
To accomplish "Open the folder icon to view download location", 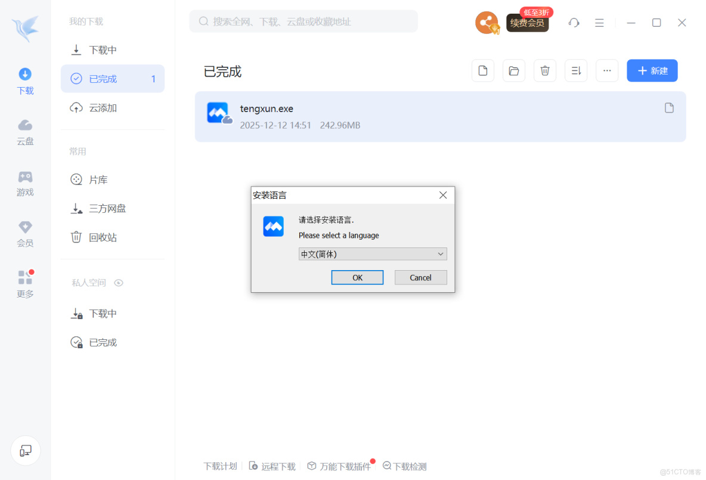I will pos(513,70).
